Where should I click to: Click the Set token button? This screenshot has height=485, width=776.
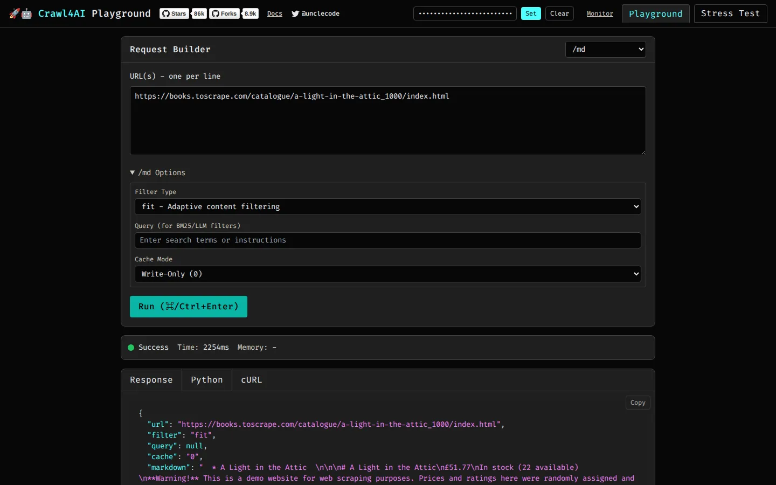(531, 13)
